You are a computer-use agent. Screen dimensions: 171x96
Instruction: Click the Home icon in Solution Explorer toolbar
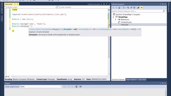tap(119, 8)
